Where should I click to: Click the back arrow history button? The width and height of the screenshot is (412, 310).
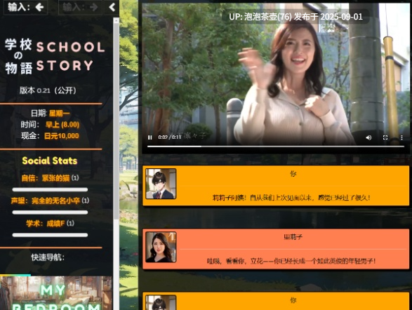pyautogui.click(x=25, y=7)
